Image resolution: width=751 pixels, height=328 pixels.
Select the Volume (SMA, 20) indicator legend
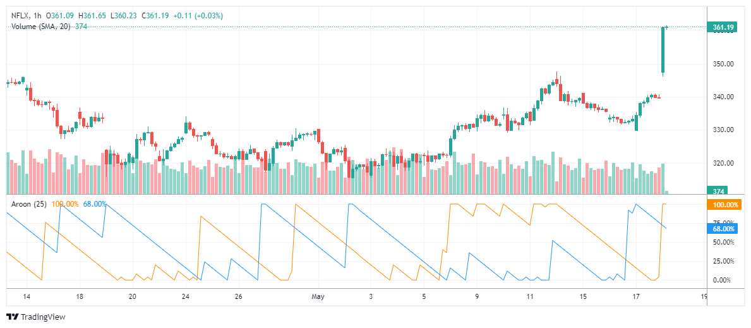click(x=41, y=27)
